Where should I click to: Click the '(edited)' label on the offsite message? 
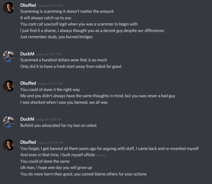[x=101, y=155]
